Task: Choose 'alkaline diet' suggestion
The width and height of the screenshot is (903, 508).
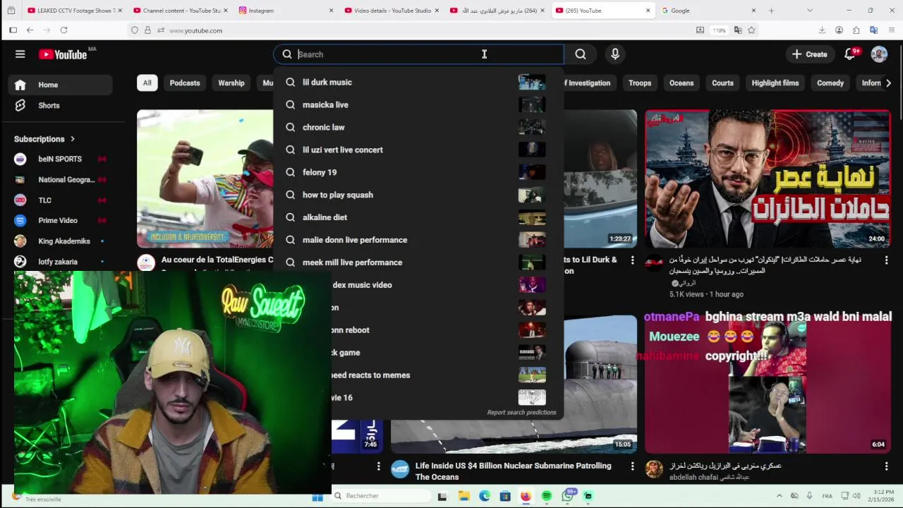Action: tap(418, 217)
